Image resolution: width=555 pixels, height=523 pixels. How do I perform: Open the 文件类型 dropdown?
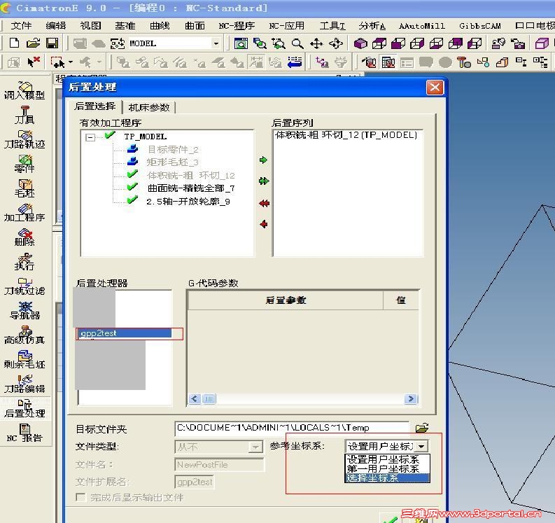[255, 447]
